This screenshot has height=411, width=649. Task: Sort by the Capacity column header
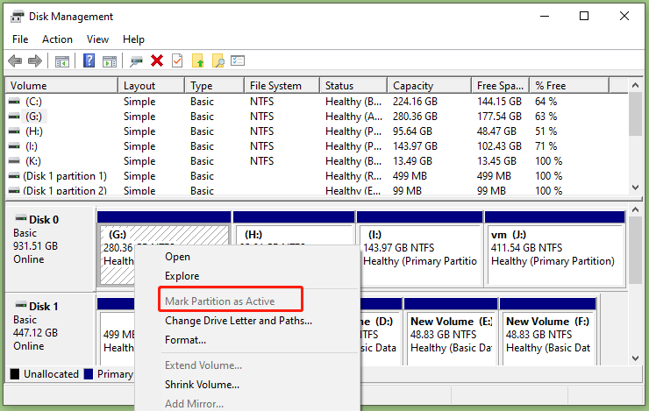[x=429, y=86]
